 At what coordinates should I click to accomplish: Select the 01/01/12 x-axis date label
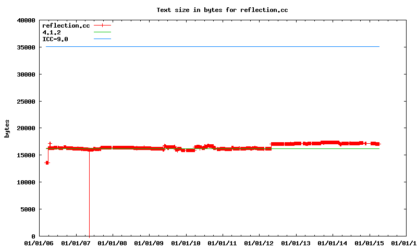[259, 243]
